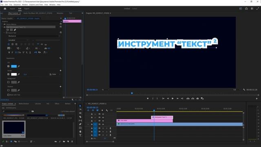Go to In point button
The width and height of the screenshot is (261, 147).
[163, 98]
